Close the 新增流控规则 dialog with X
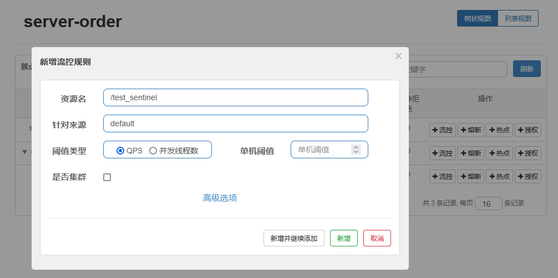Viewport: 558px width, 278px height. 398,56
